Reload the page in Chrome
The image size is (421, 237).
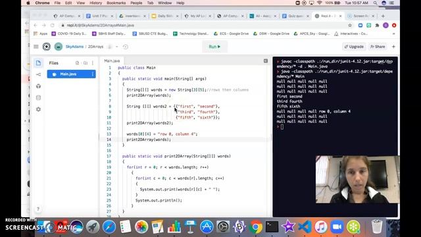click(x=53, y=25)
